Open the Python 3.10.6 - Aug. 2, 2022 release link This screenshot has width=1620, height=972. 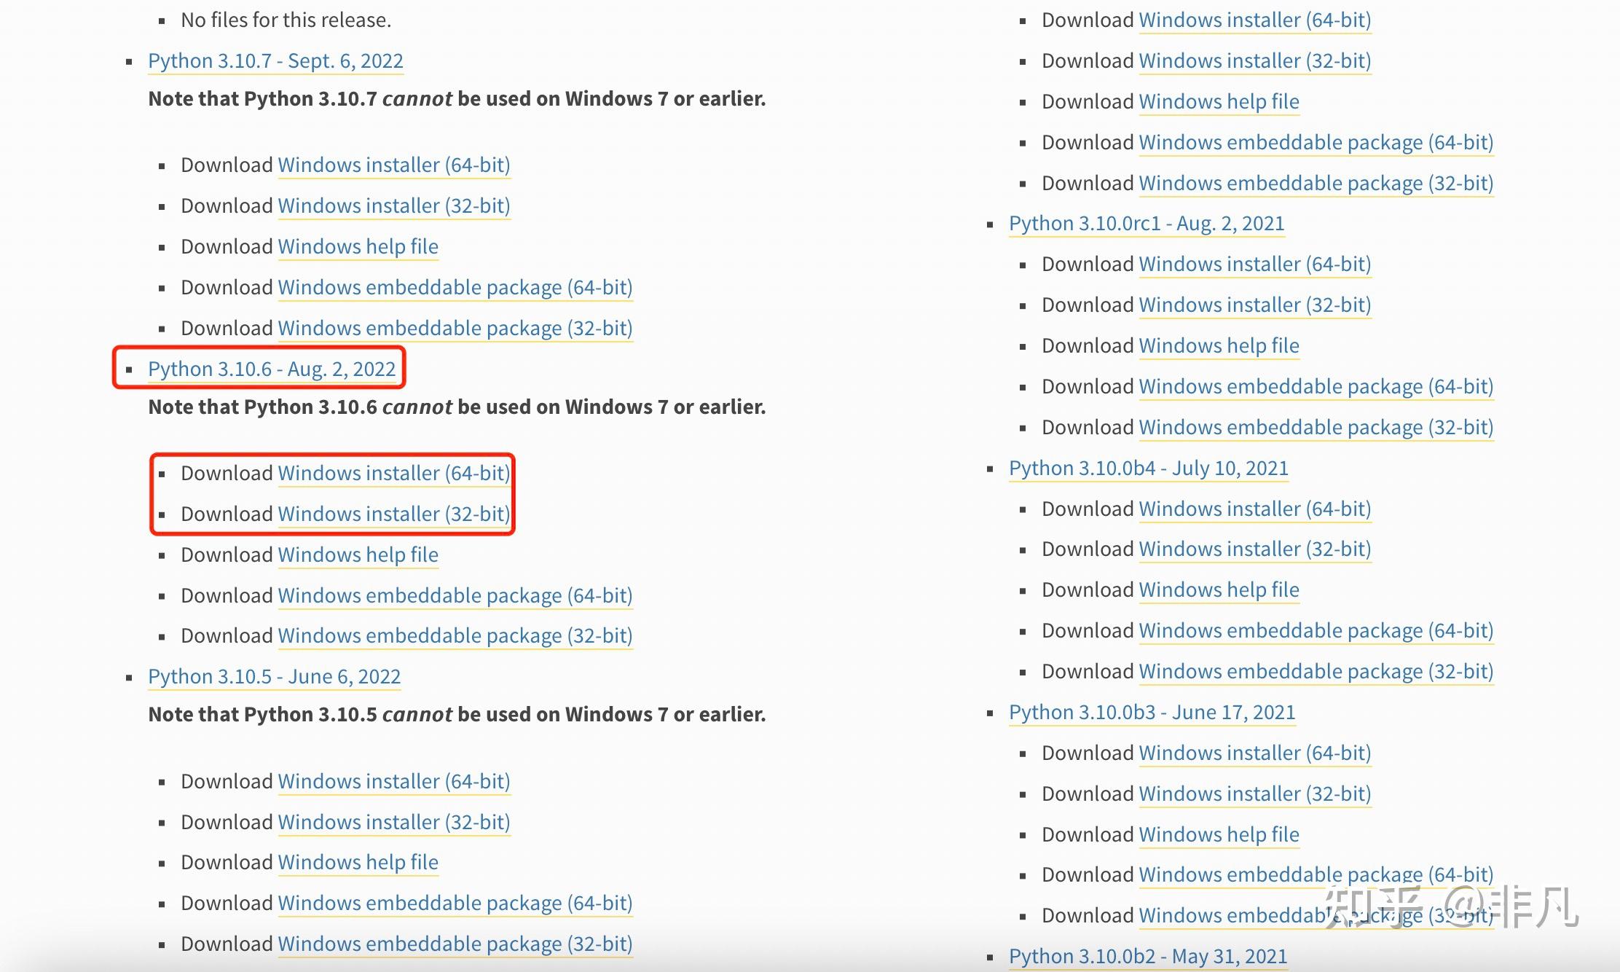[x=272, y=369]
